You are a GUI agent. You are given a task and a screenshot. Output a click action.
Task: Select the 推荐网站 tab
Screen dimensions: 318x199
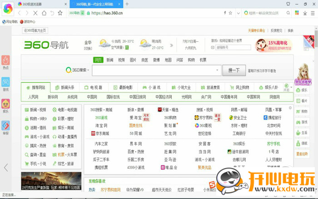pyautogui.click(x=36, y=87)
